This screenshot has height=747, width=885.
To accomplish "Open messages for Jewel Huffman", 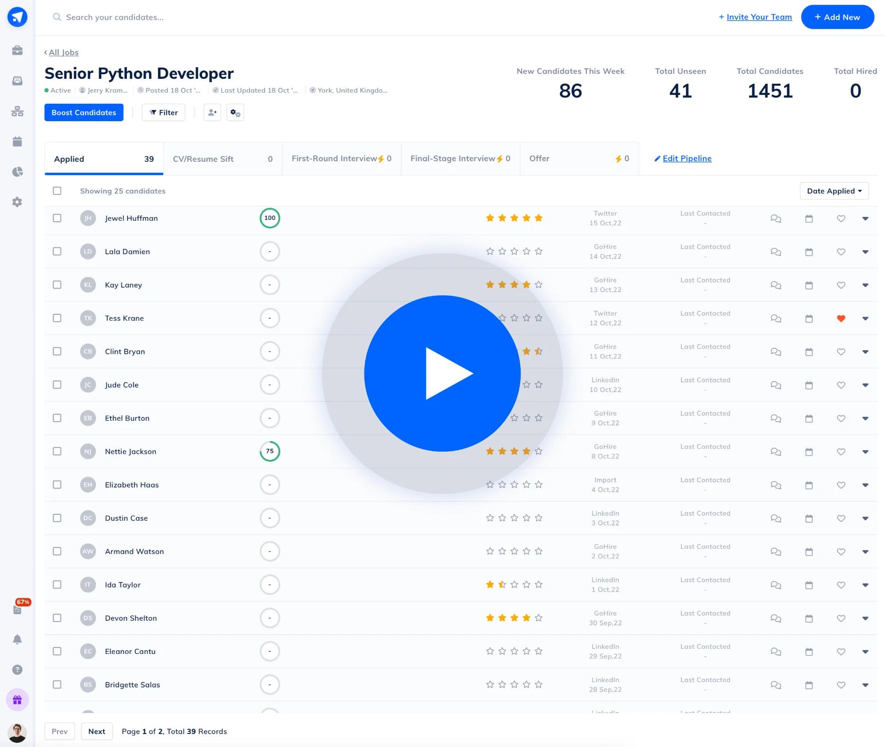I will (776, 218).
